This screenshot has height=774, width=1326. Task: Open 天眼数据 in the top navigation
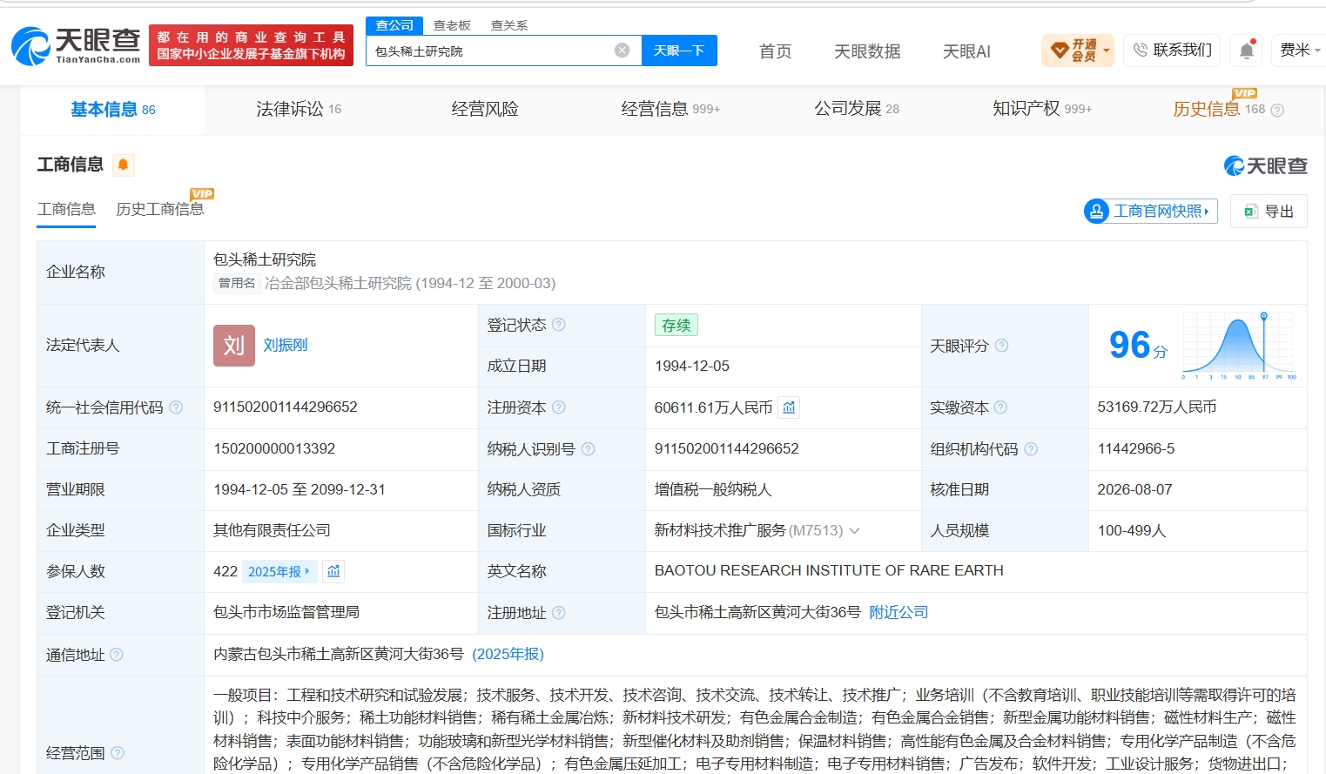(867, 51)
